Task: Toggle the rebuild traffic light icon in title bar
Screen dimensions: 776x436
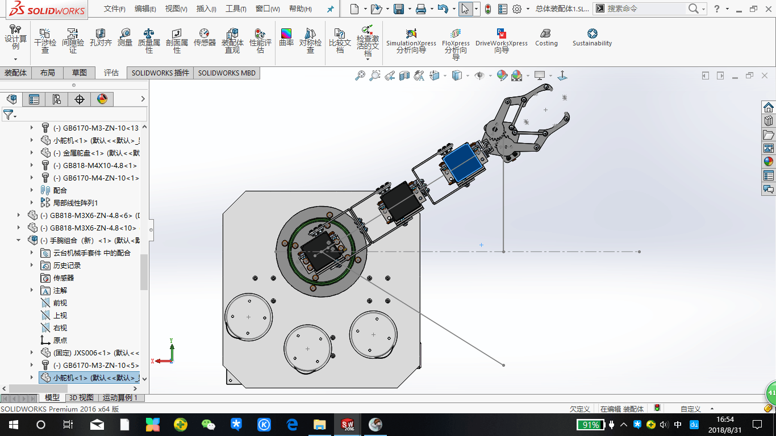Action: click(489, 9)
